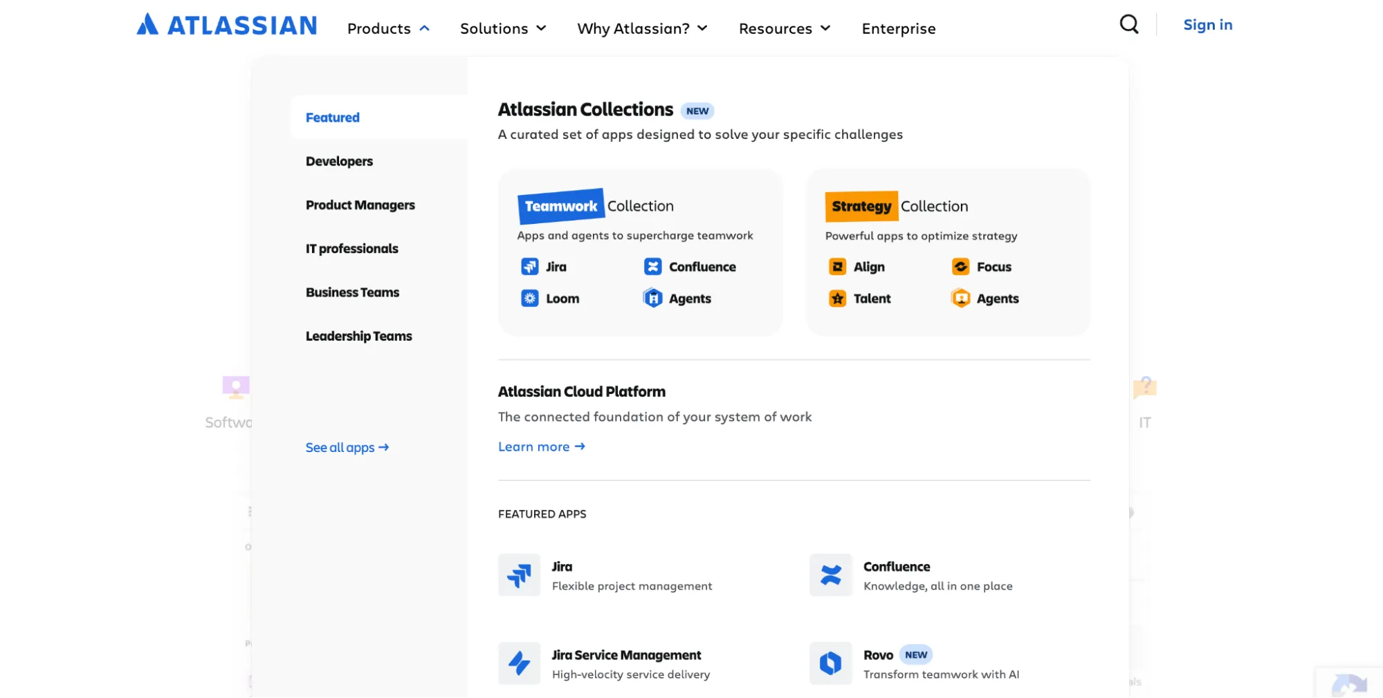The height and width of the screenshot is (698, 1383).
Task: Collapse the Products dropdown menu
Action: 388,28
